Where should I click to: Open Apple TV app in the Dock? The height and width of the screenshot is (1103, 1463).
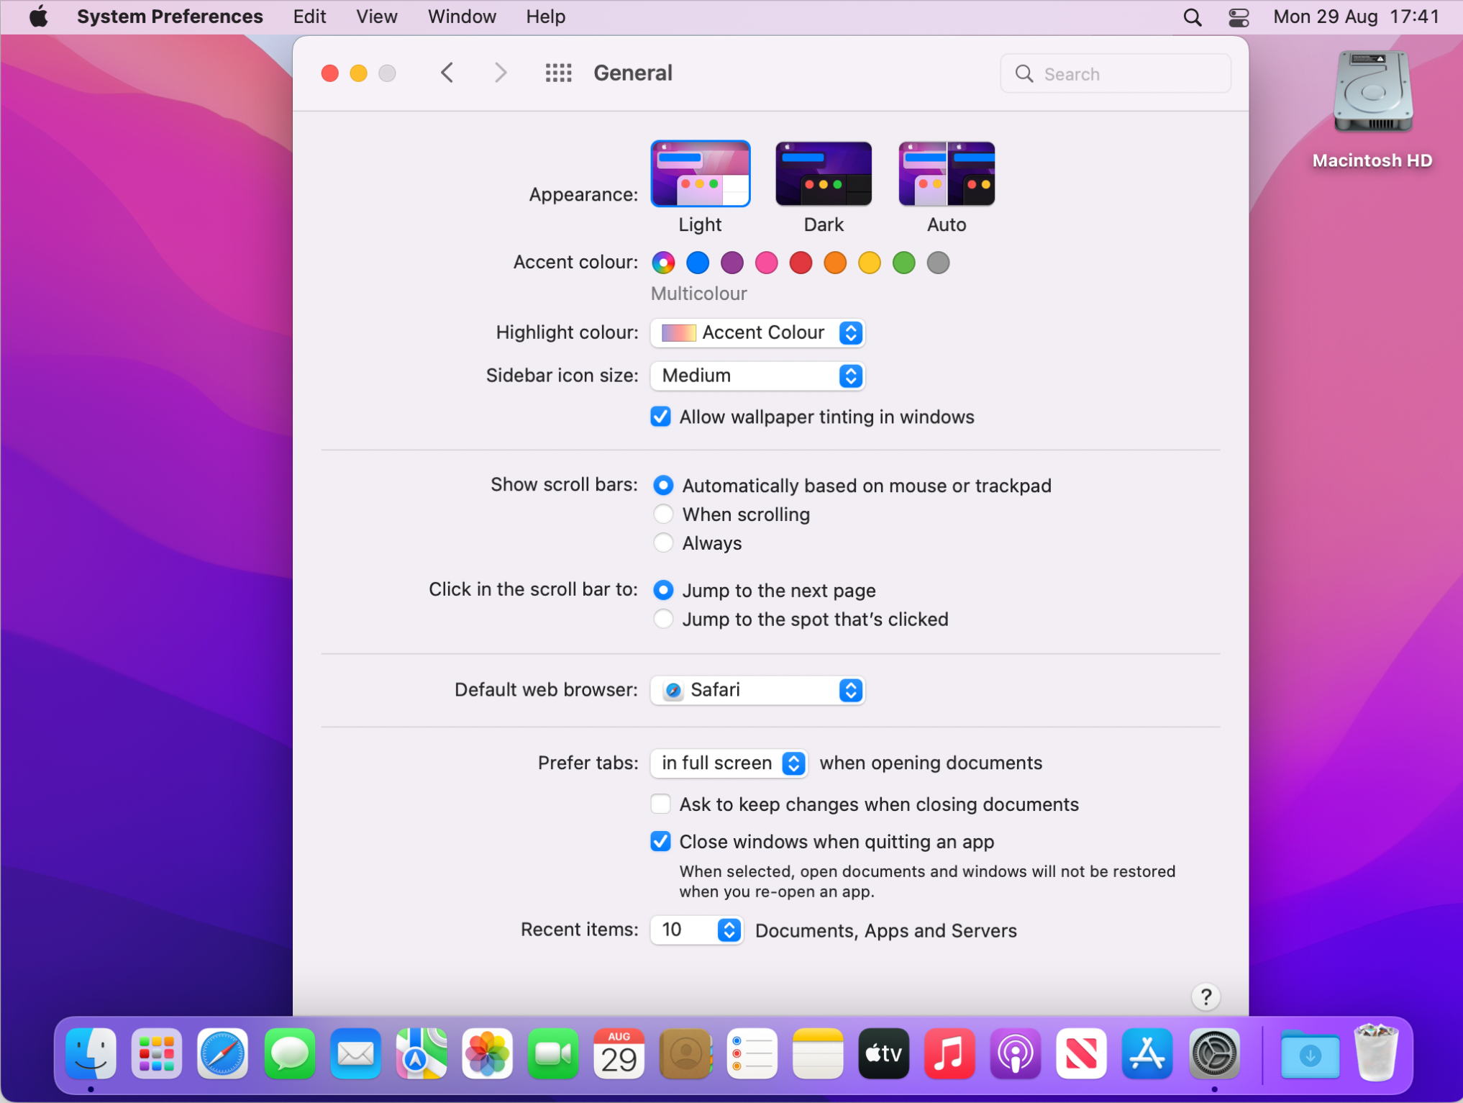click(x=884, y=1053)
